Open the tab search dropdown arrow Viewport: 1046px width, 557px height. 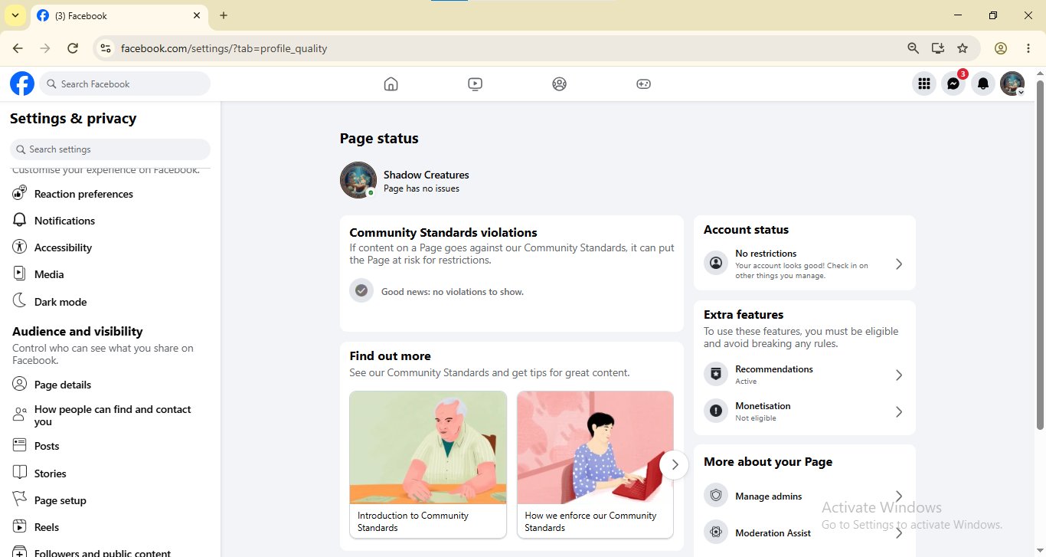click(x=15, y=15)
